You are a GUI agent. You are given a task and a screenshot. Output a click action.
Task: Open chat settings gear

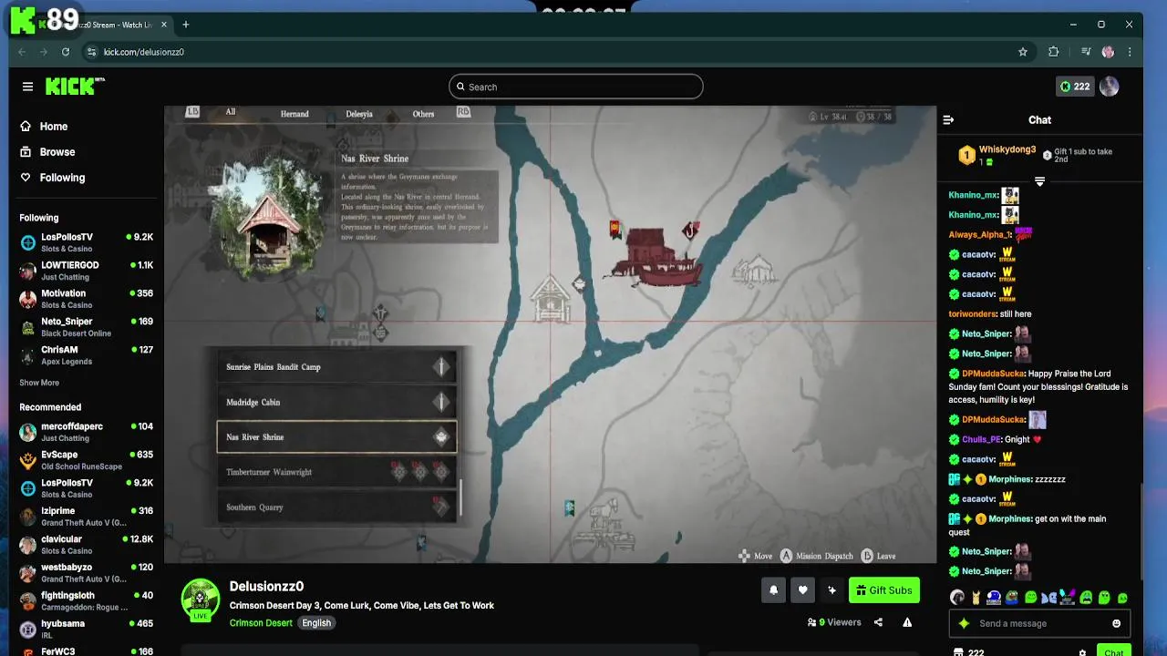(1082, 652)
